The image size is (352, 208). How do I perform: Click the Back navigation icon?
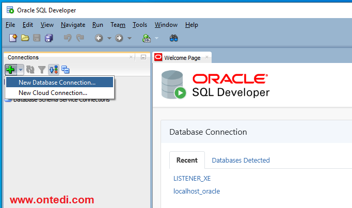pos(99,38)
